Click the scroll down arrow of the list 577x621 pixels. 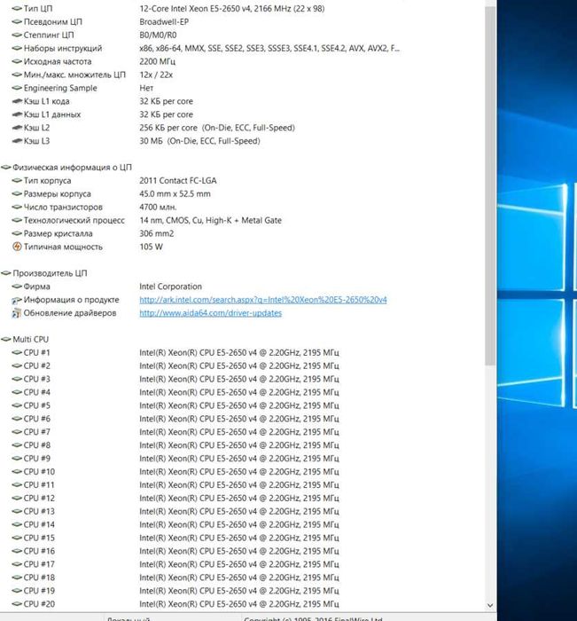[x=490, y=605]
